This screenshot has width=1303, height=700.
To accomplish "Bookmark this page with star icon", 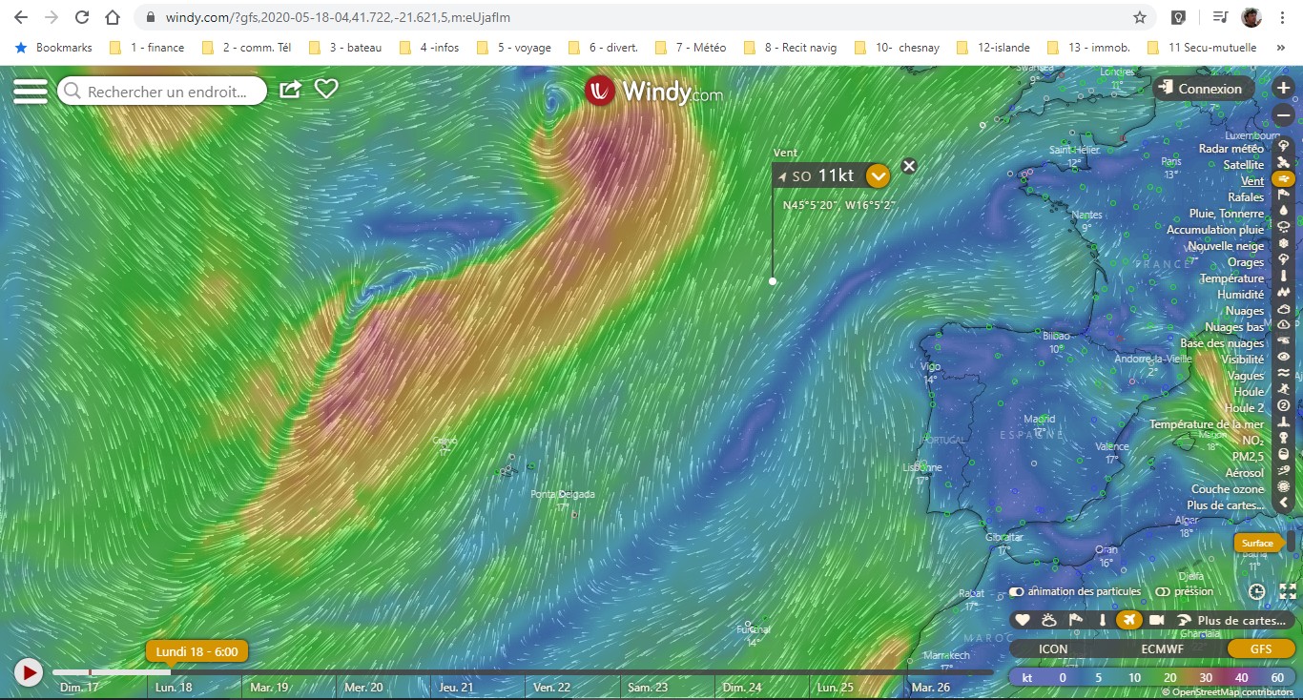I will tap(1140, 17).
